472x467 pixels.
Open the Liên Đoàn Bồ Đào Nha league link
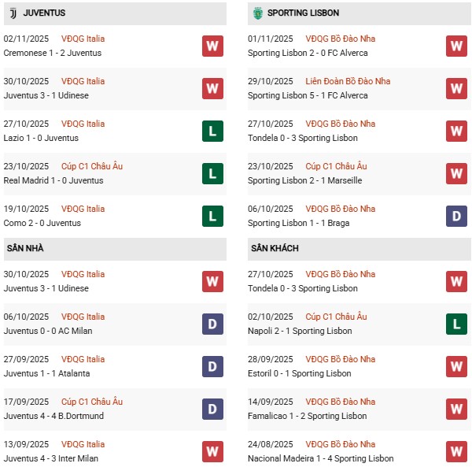pyautogui.click(x=348, y=81)
